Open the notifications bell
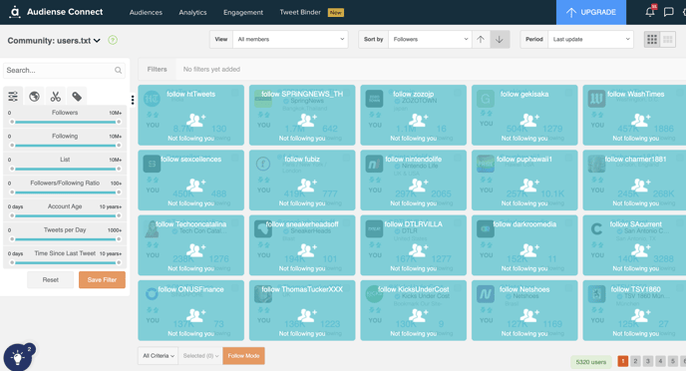 pyautogui.click(x=650, y=12)
